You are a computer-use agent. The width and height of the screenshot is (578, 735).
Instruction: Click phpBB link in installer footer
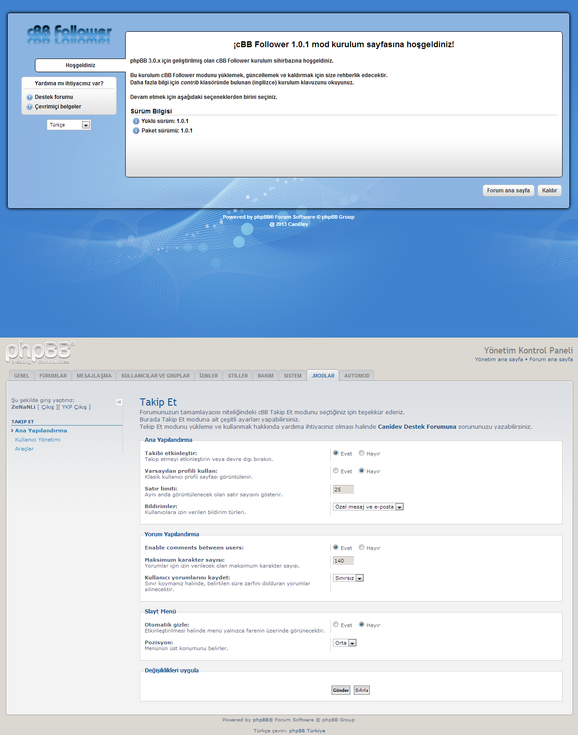262,217
